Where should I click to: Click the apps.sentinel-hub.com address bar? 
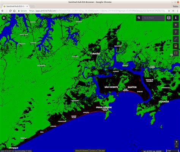(x=94, y=11)
